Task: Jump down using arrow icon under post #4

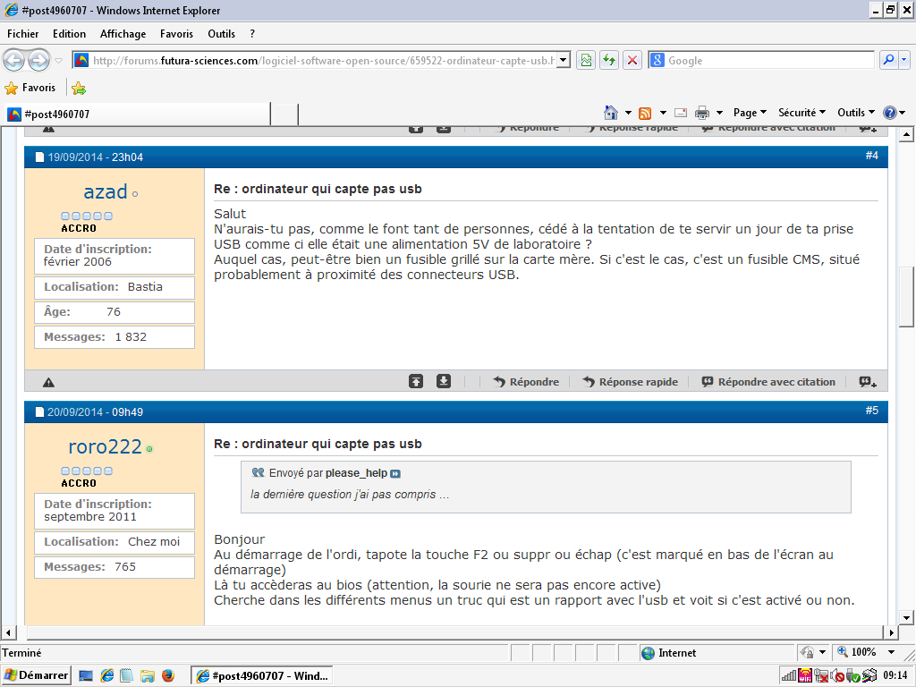Action: click(444, 381)
